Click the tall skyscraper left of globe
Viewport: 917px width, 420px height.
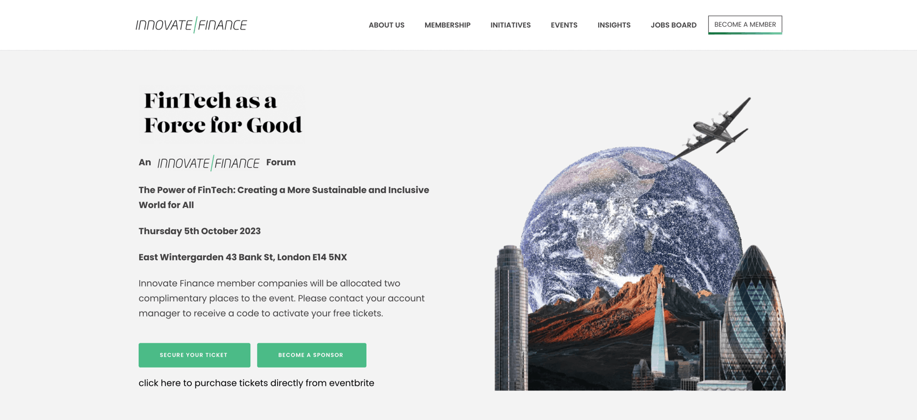coord(511,318)
